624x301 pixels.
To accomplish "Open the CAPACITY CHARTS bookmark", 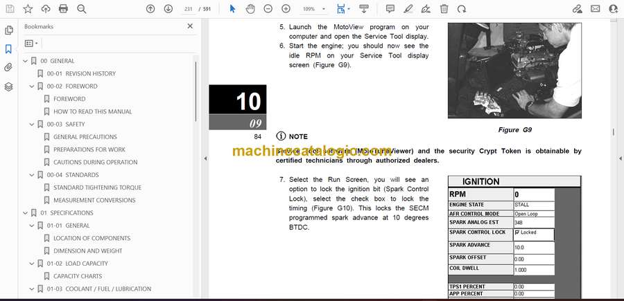I will (x=78, y=276).
